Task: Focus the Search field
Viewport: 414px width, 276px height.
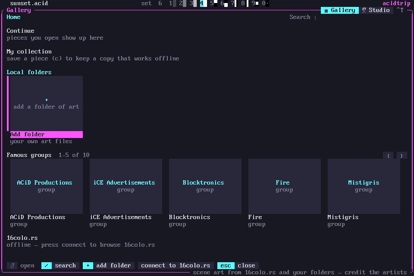Action: [300, 17]
